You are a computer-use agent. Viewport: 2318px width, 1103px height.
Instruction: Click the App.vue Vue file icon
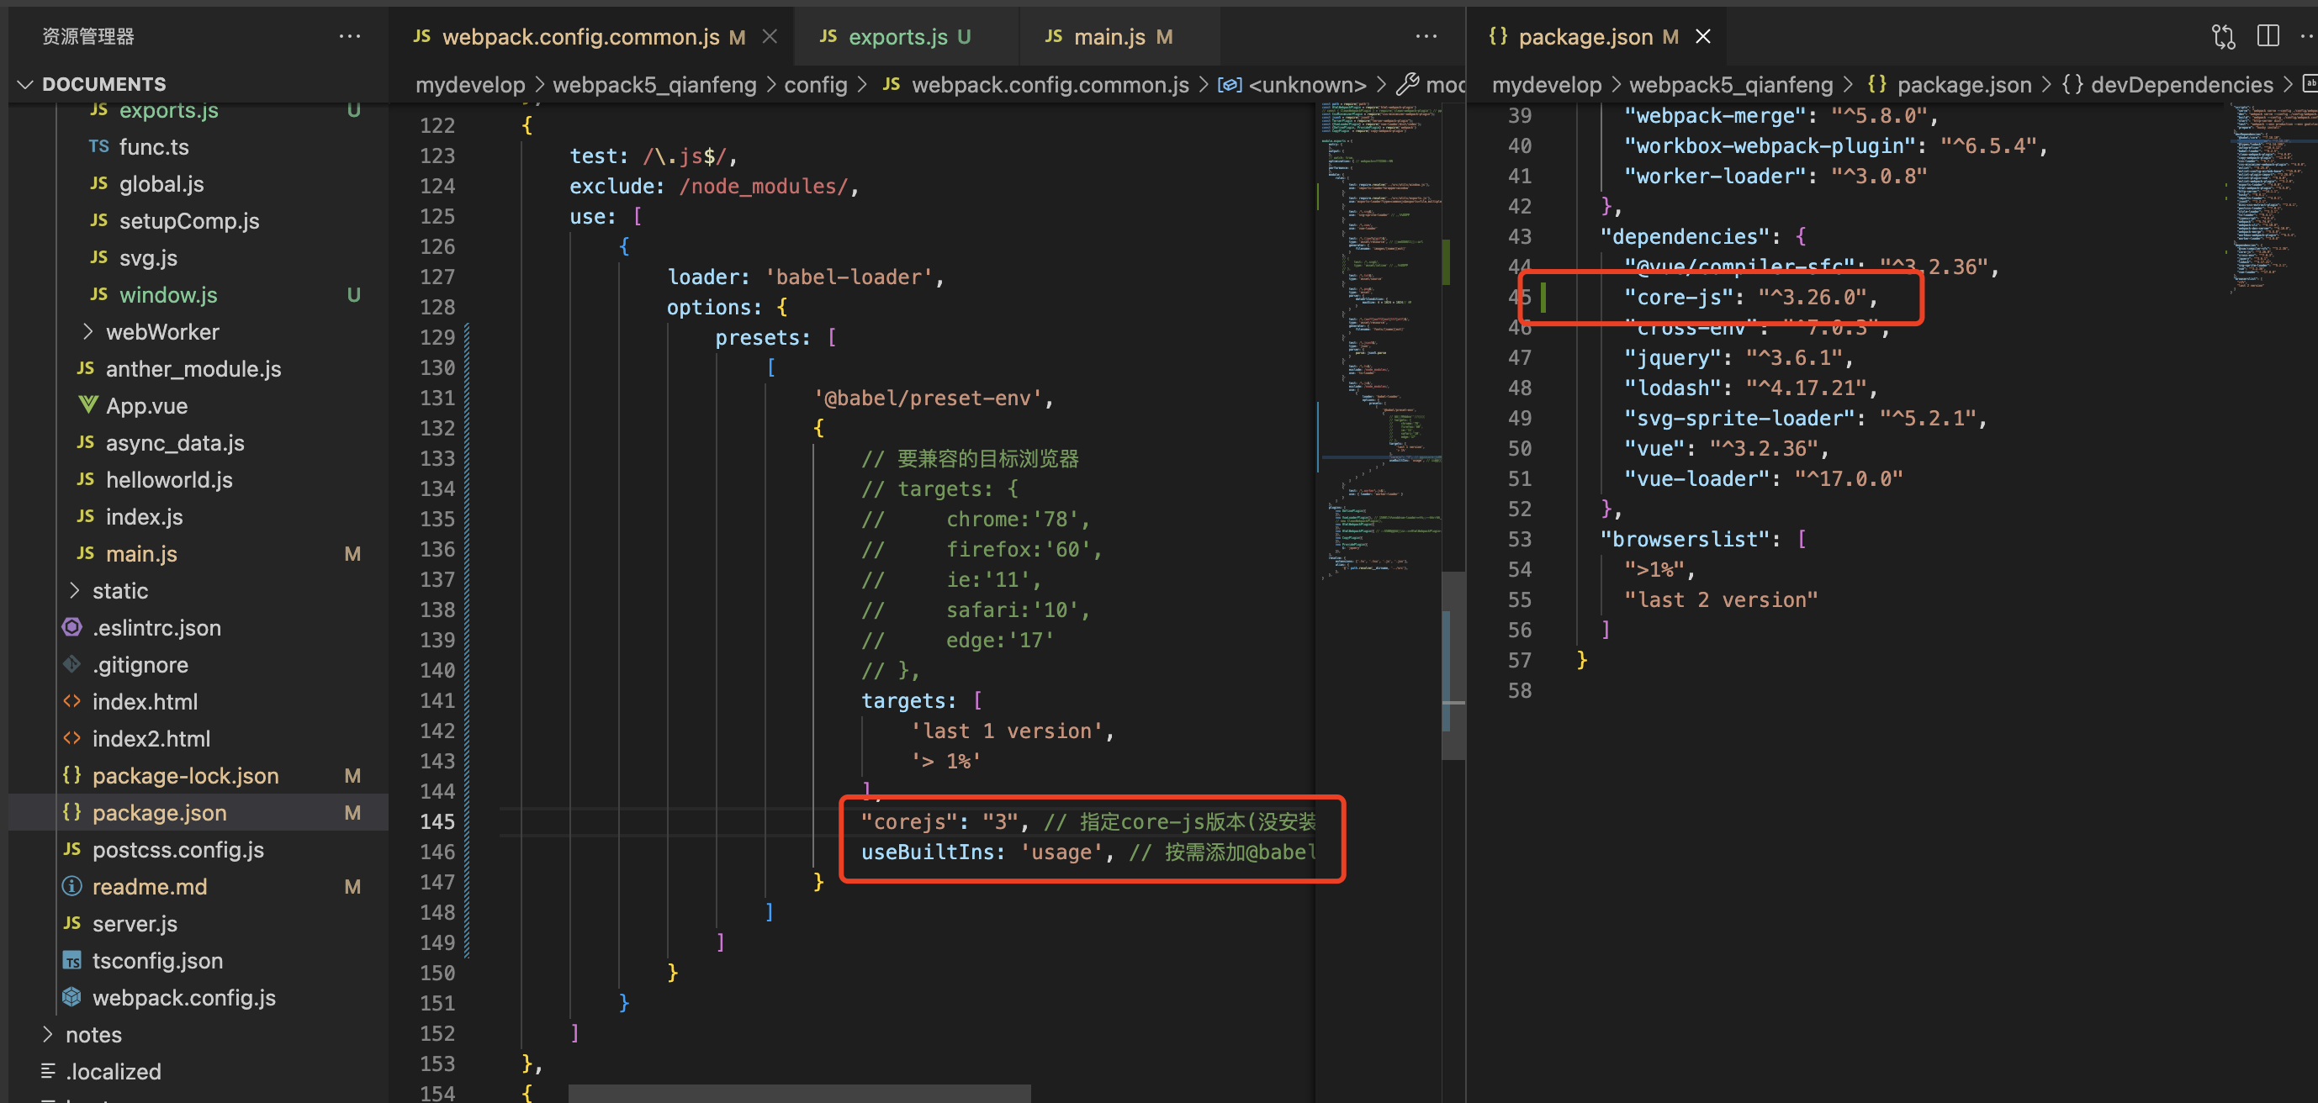pos(87,406)
